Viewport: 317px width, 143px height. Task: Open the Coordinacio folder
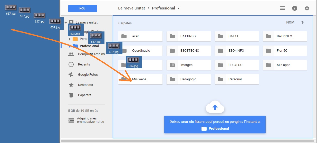coord(140,51)
